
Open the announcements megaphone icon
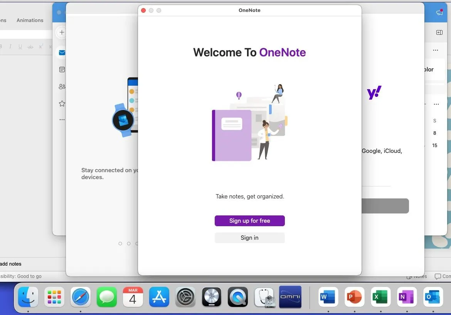click(x=439, y=12)
